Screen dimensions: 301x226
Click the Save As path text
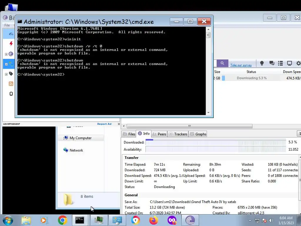pyautogui.click(x=193, y=202)
